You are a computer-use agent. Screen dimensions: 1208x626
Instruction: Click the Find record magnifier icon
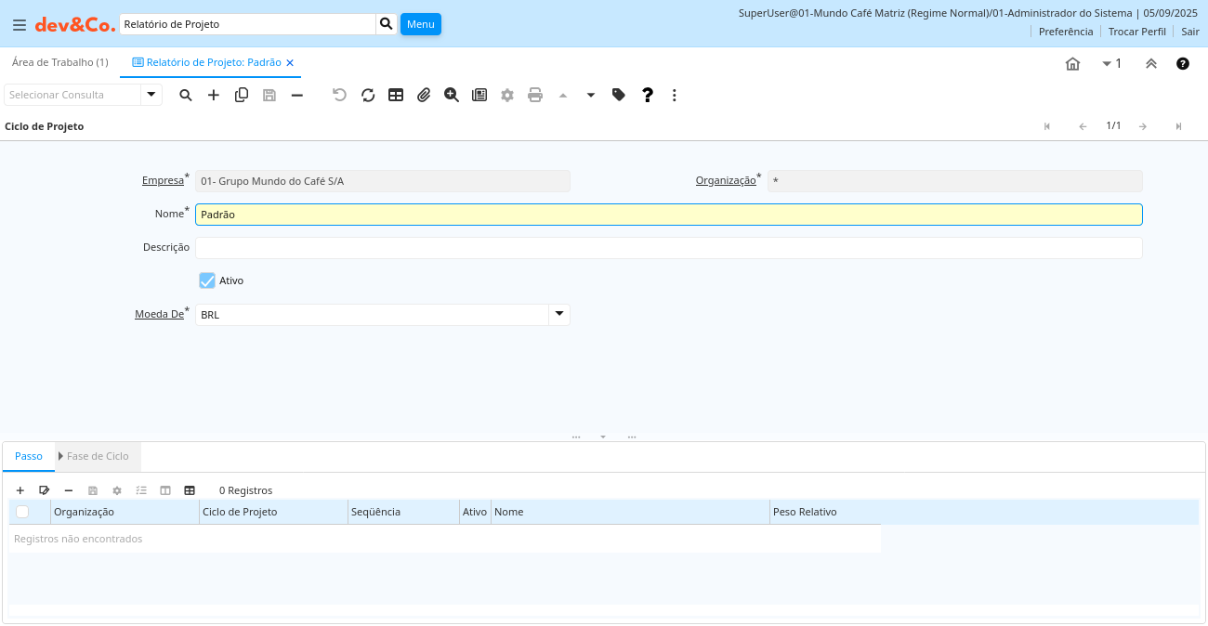tap(186, 95)
